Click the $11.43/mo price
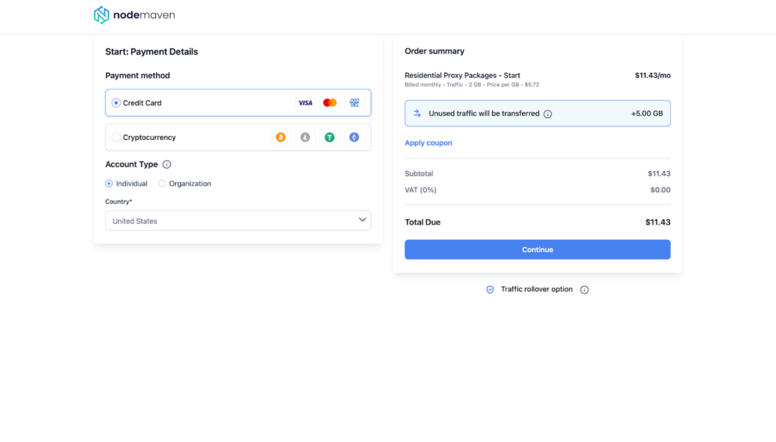Viewport: 776px width, 442px height. pyautogui.click(x=652, y=76)
